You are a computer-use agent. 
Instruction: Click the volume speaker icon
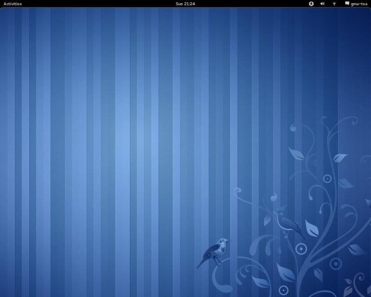pos(322,4)
